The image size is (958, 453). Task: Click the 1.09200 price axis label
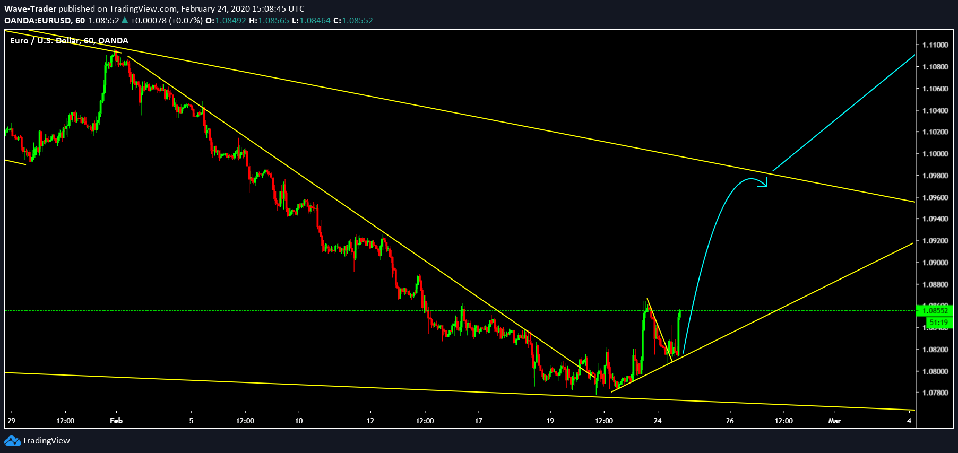pos(935,241)
